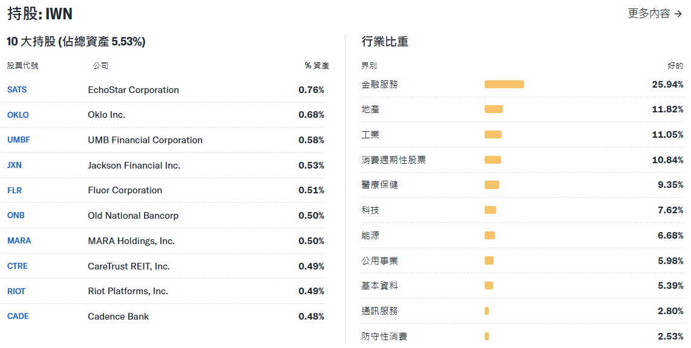Click the 持股: IWN heading
This screenshot has height=348, width=691.
(x=40, y=14)
